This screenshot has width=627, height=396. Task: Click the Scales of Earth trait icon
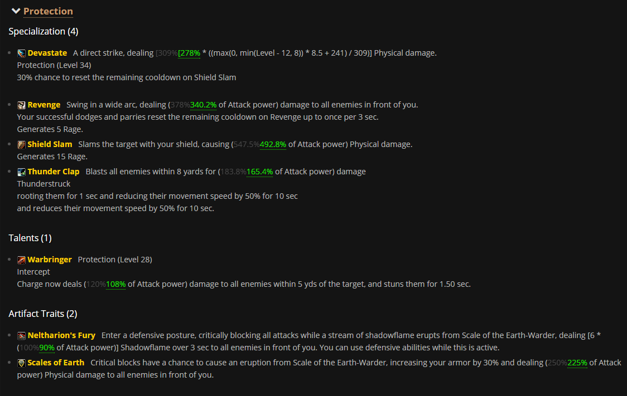pos(21,363)
